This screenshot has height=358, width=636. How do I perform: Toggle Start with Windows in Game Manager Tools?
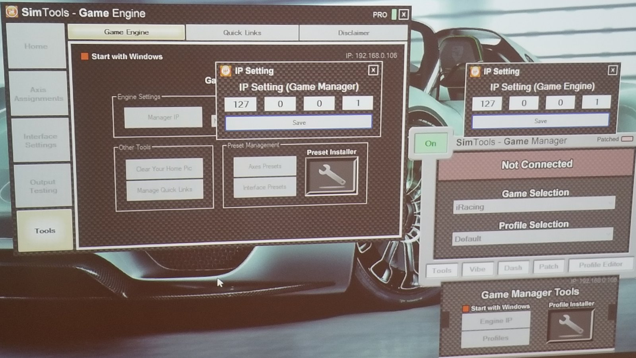tap(465, 308)
